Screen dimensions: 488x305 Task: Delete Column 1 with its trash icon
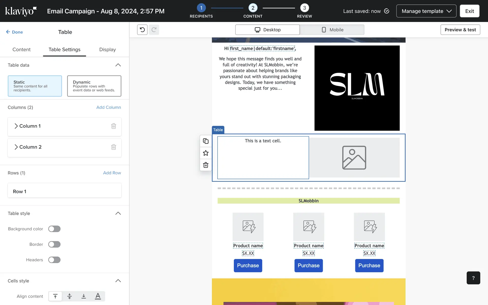(114, 126)
